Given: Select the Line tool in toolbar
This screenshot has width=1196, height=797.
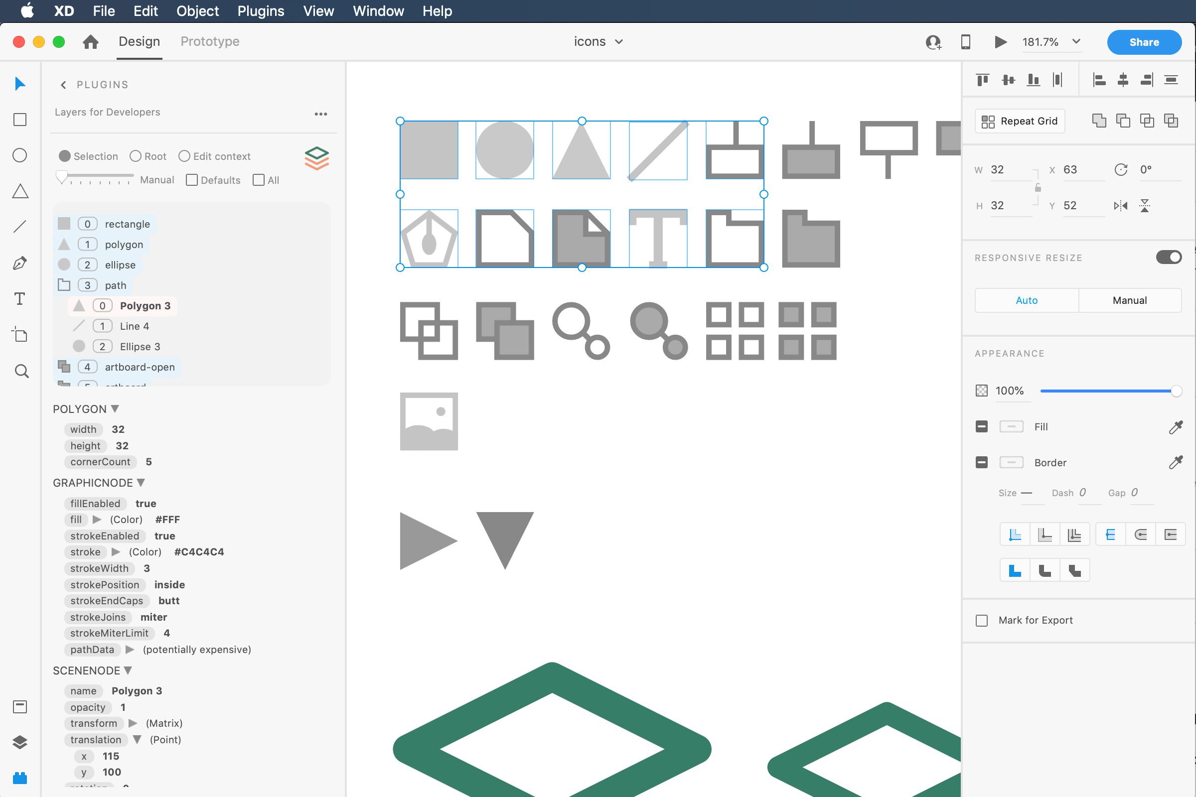Looking at the screenshot, I should click(20, 227).
